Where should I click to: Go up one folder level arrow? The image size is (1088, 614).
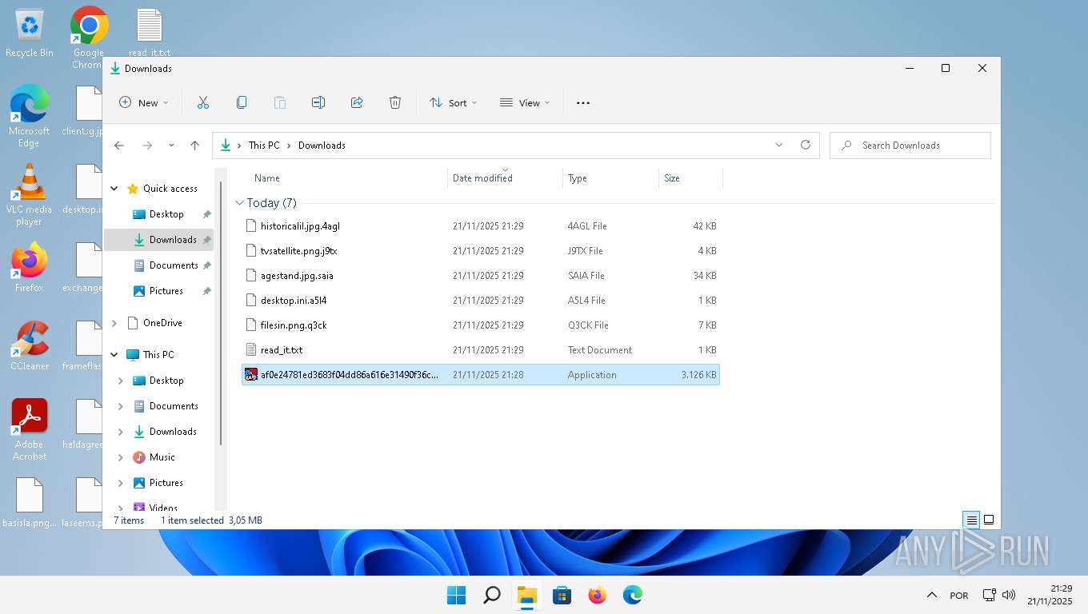pyautogui.click(x=194, y=146)
